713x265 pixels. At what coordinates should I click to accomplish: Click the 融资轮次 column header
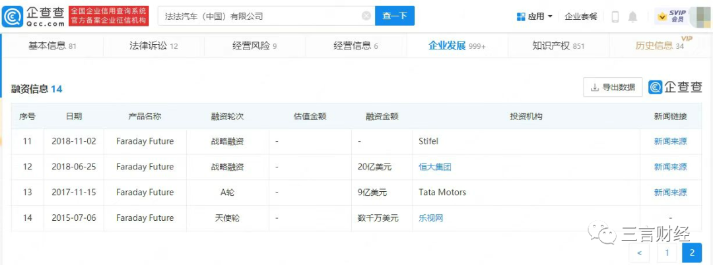click(x=227, y=116)
